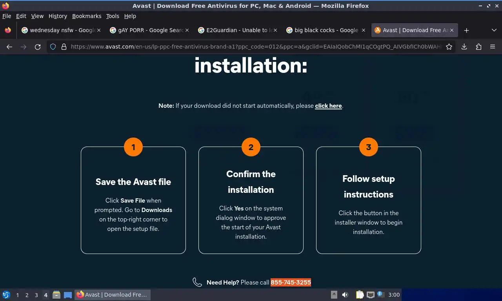This screenshot has height=301, width=502.
Task: Click the 'Confirm the installation' heading
Action: [251, 182]
